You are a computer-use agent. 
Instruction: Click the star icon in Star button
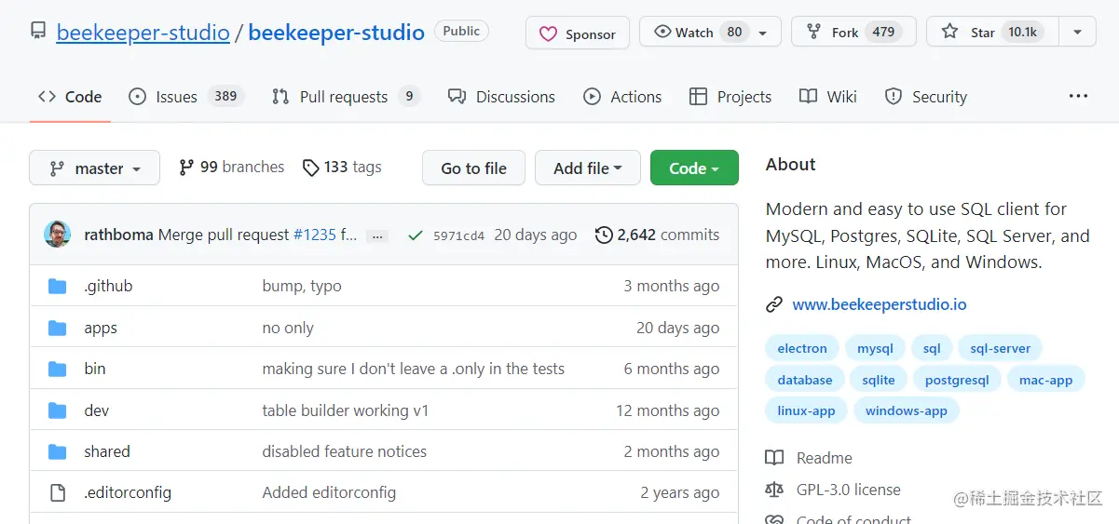949,32
